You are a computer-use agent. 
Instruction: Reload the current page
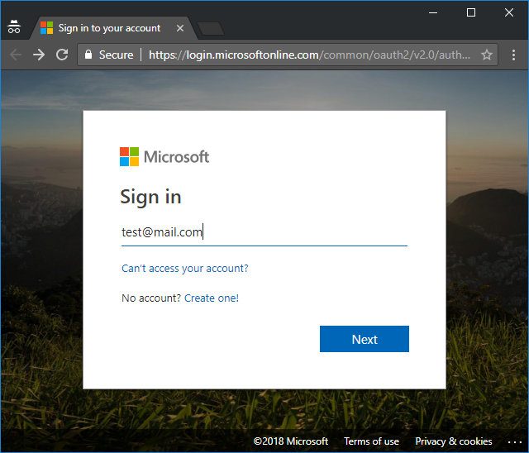tap(62, 55)
